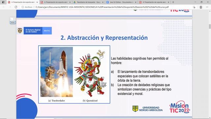
Task: Click the Universidad Sergio Arboleda logo
Action: (x=147, y=109)
